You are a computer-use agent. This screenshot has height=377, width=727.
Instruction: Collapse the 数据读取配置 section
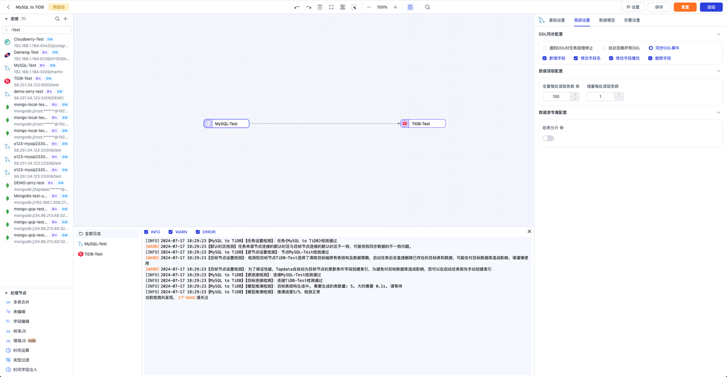718,70
